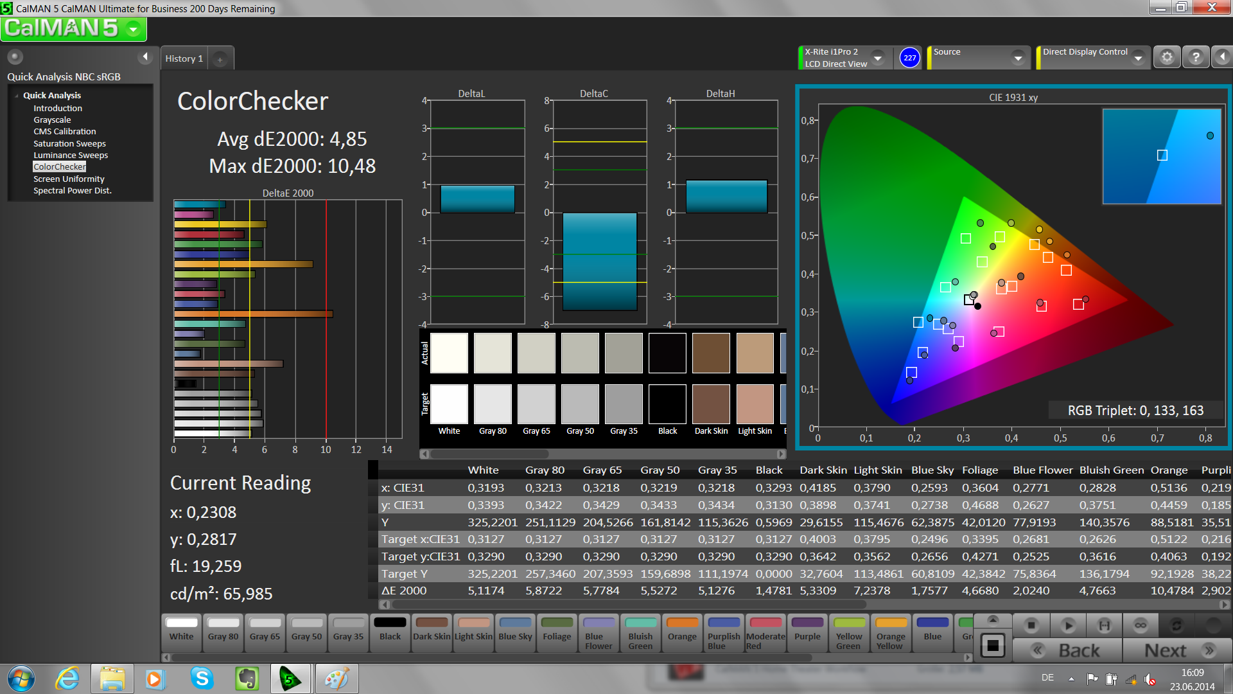Image resolution: width=1233 pixels, height=694 pixels.
Task: Click the stop measurement icon
Action: coord(1031,625)
